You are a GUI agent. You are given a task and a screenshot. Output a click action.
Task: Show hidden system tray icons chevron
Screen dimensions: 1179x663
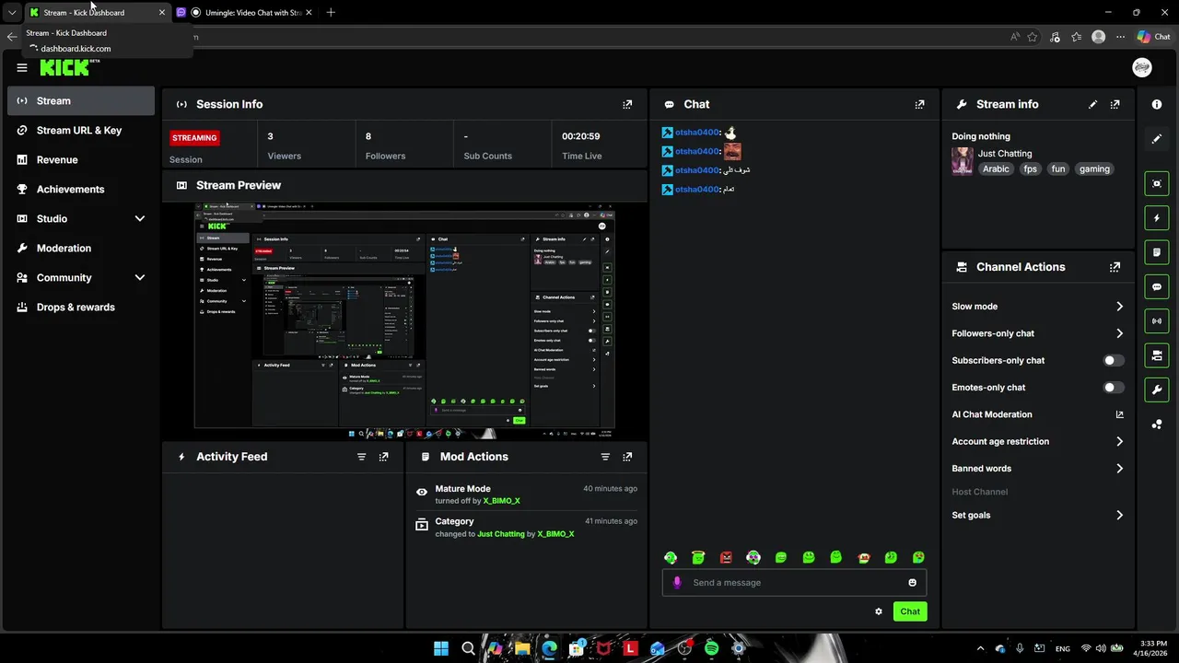(x=980, y=649)
